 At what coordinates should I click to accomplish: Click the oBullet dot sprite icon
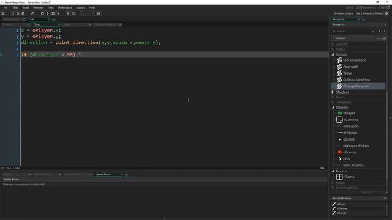pos(339,139)
